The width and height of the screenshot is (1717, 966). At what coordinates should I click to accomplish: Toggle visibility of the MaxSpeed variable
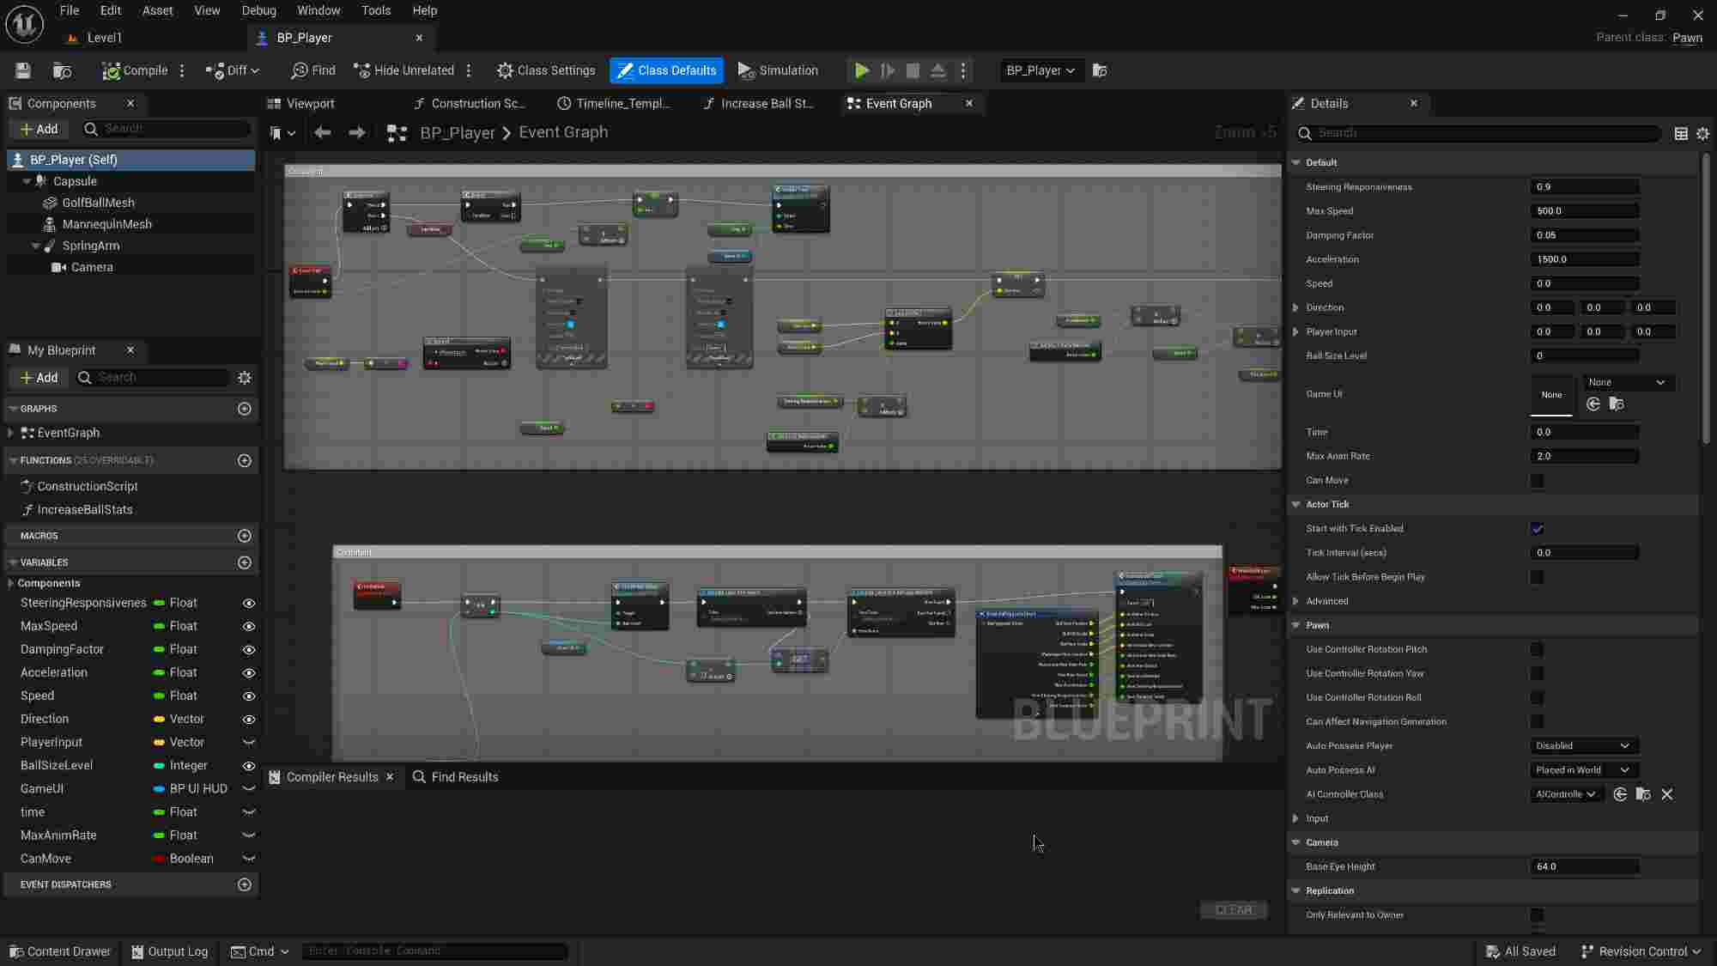tap(249, 626)
